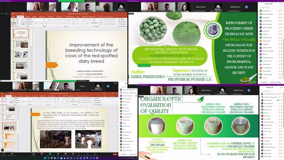Image resolution: width=284 pixels, height=160 pixels.
Task: Click the red End meeting button in Zoom
Action: 115,154
